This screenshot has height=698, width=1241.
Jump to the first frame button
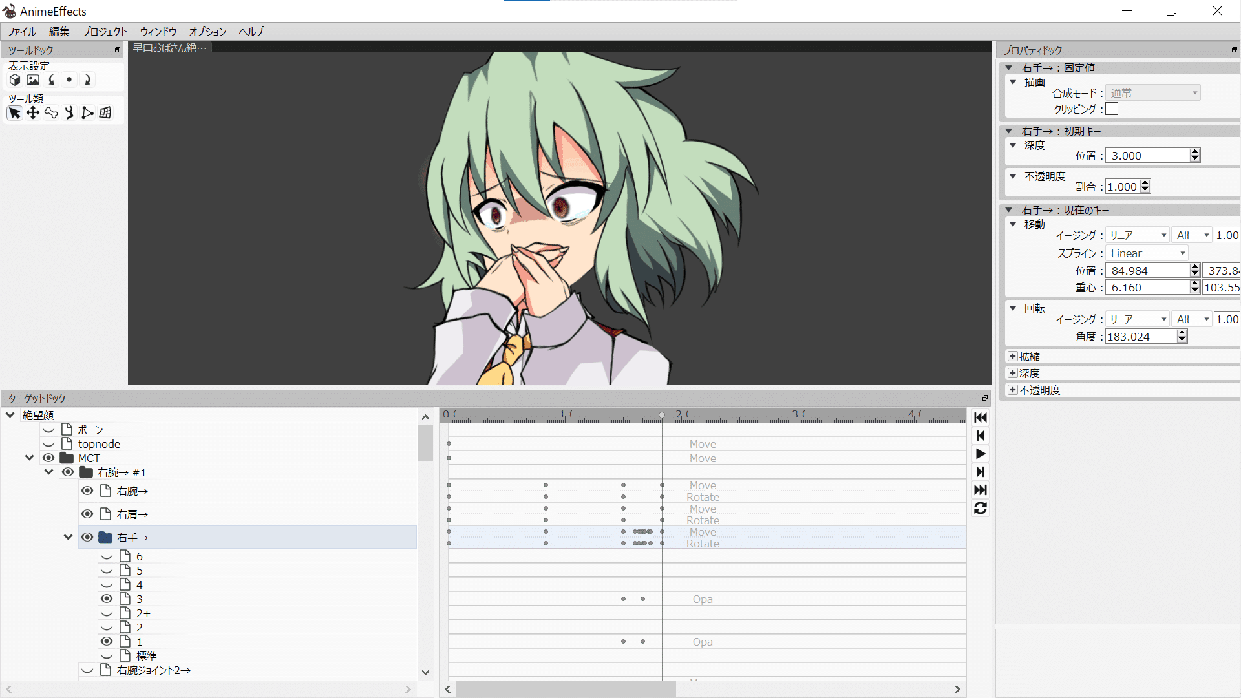pyautogui.click(x=980, y=418)
